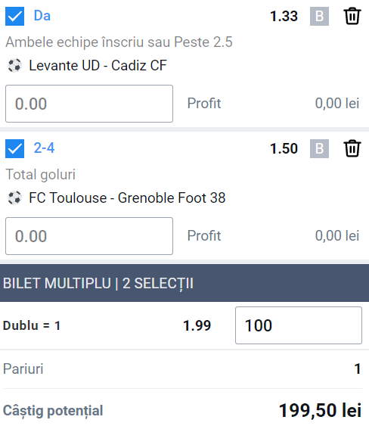Open the Levante UD - Cadiz CF match
This screenshot has height=426, width=369.
pos(98,66)
